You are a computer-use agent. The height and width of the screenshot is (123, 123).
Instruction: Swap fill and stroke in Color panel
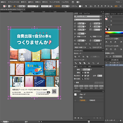(x=108, y=16)
